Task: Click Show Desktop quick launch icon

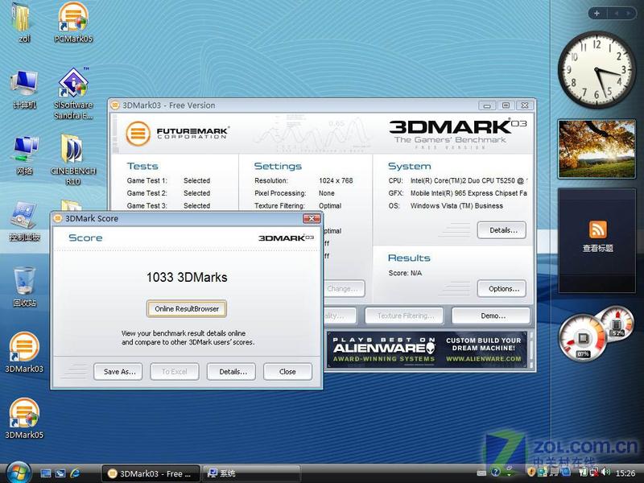Action: 46,473
